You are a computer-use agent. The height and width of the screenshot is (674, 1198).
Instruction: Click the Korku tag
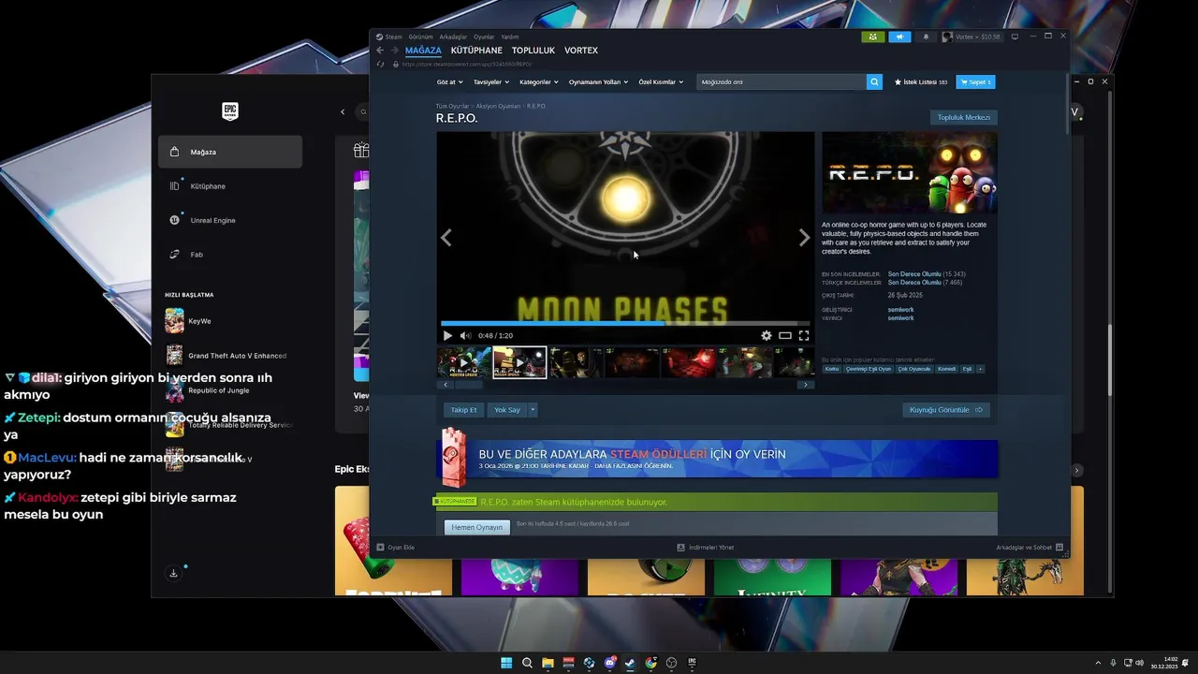click(x=831, y=369)
